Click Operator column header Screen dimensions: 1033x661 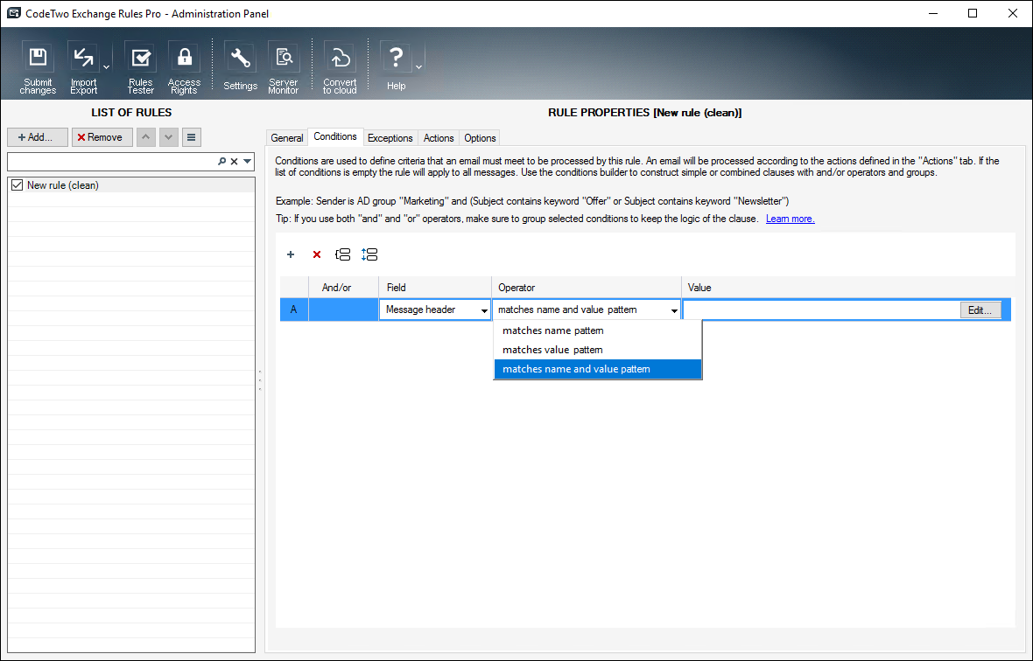click(587, 288)
